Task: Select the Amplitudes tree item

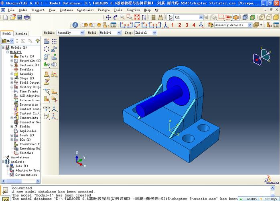Action: (x=25, y=131)
